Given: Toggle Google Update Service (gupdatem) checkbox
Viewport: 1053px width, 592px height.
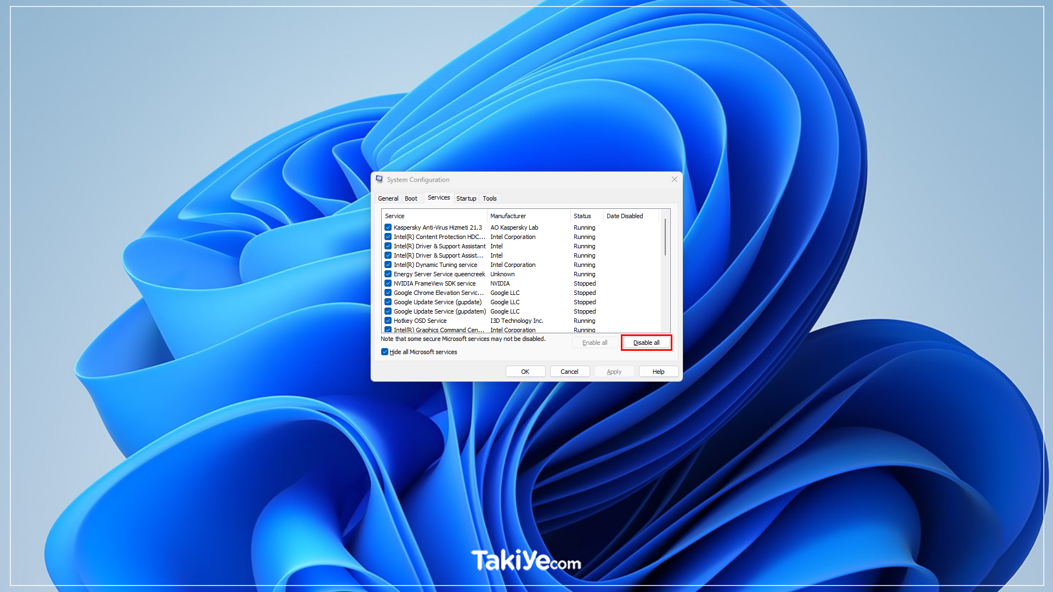Looking at the screenshot, I should click(x=388, y=311).
